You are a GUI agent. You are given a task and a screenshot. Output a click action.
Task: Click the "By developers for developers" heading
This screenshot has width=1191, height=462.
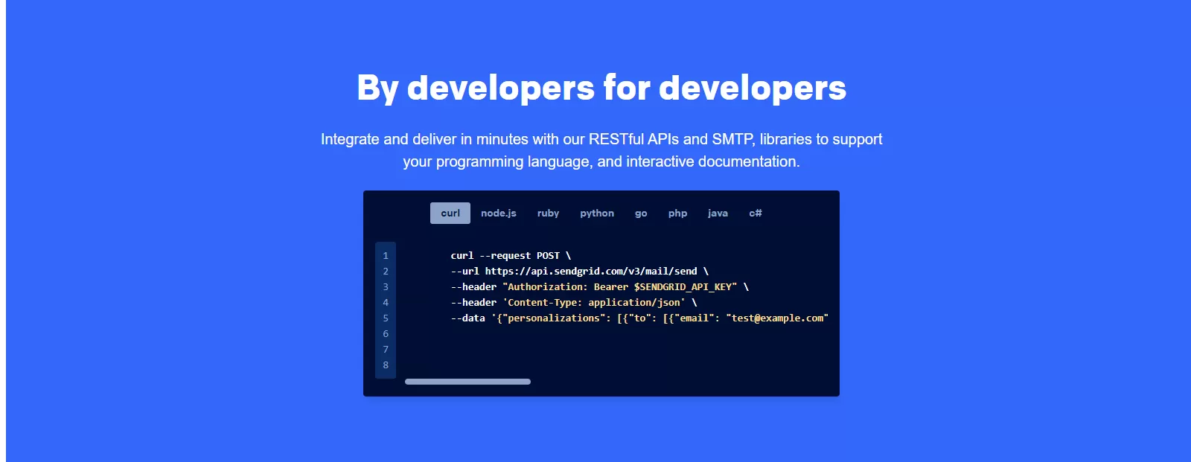point(601,88)
